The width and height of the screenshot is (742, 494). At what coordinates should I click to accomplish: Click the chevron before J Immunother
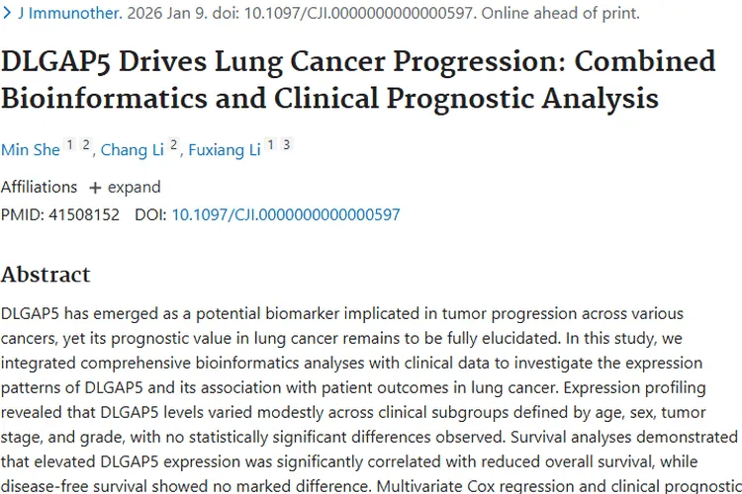point(8,14)
